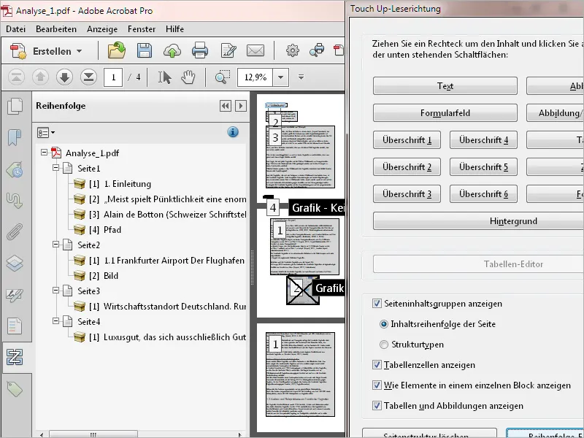Screen dimensions: 584x438
Task: Select Strukturtypen radio button
Action: [x=384, y=345]
